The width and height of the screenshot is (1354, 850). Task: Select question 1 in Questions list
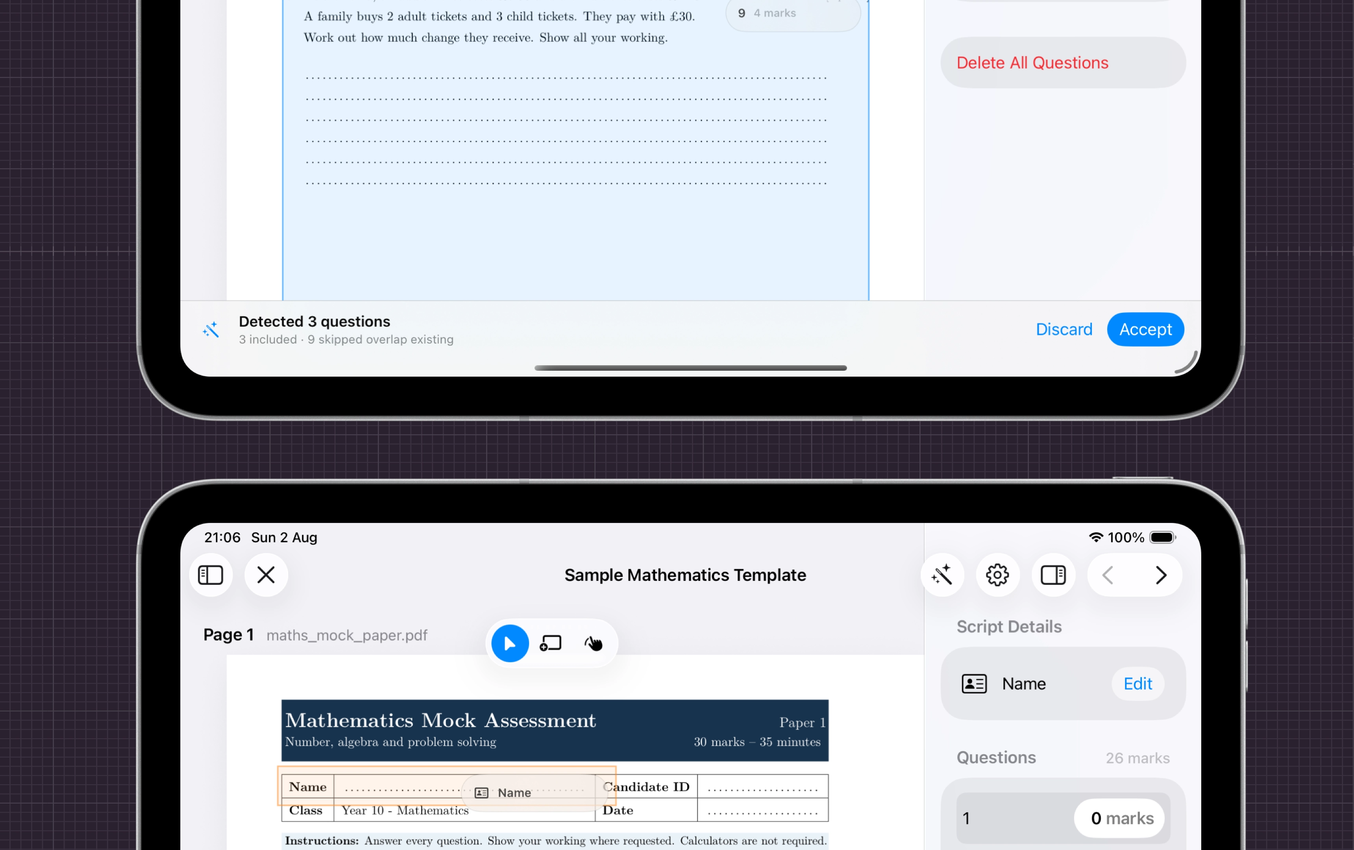click(1063, 818)
